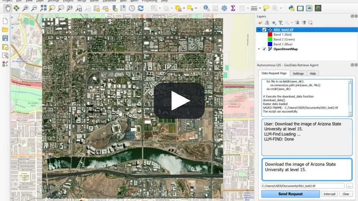Activate Identify Features tool
The image size is (358, 201).
click(x=206, y=8)
